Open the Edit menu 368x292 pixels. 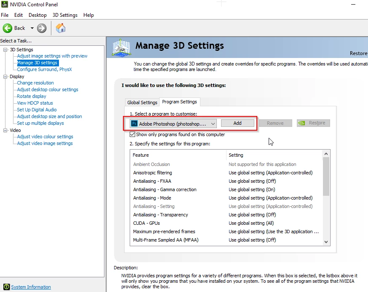[18, 15]
